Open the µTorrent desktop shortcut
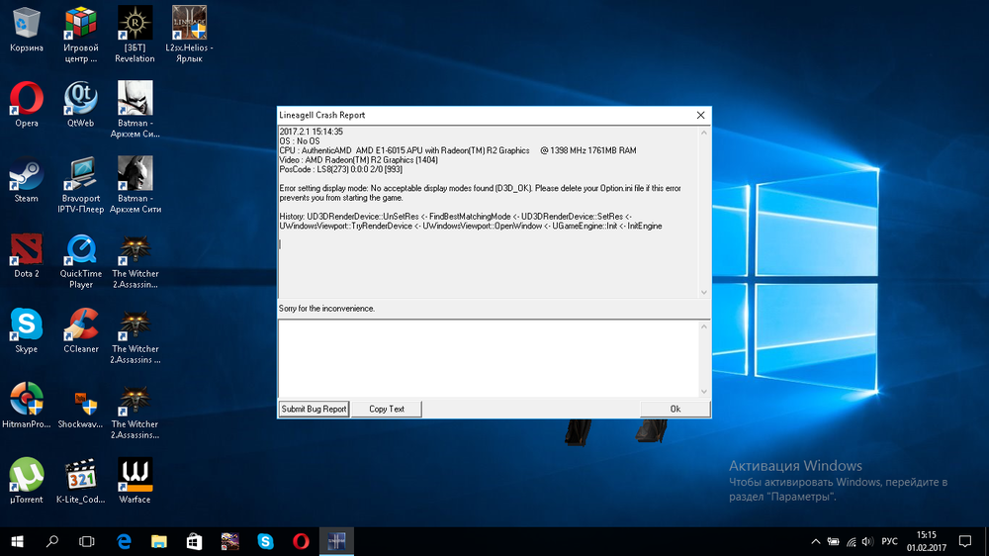 27,475
